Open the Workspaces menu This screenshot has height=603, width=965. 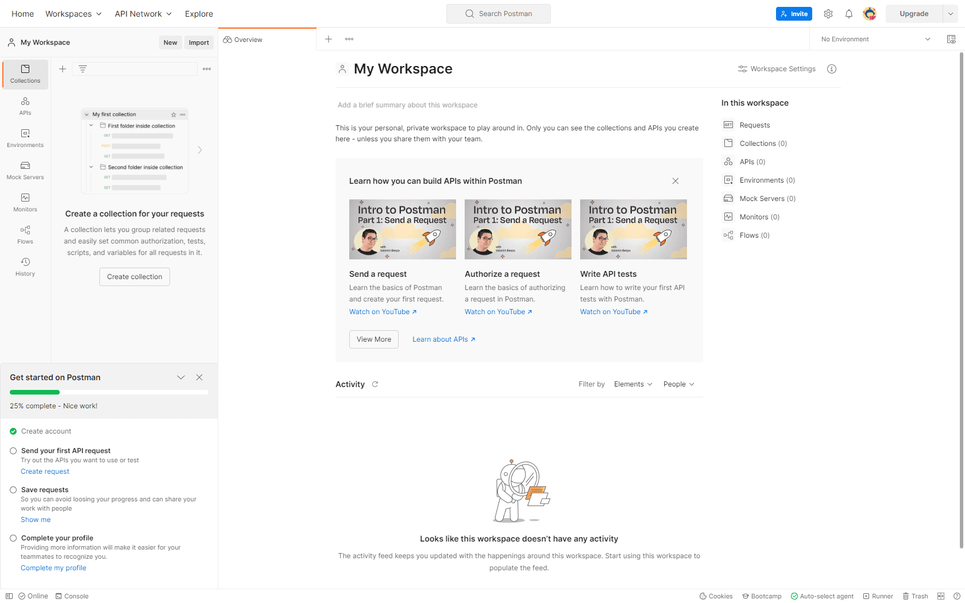[74, 14]
